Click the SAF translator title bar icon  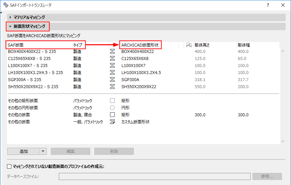(6, 5)
